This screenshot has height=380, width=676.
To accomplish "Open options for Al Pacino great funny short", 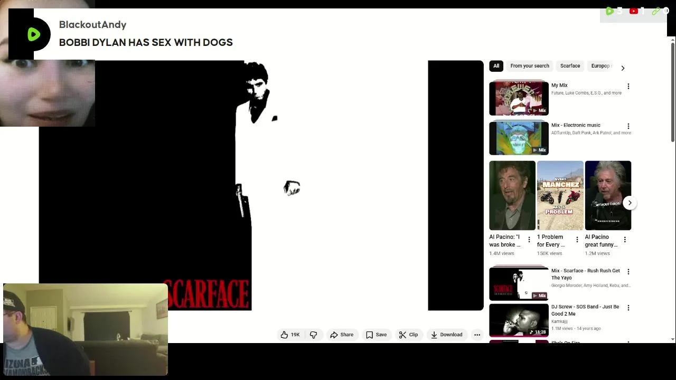I will (x=625, y=240).
